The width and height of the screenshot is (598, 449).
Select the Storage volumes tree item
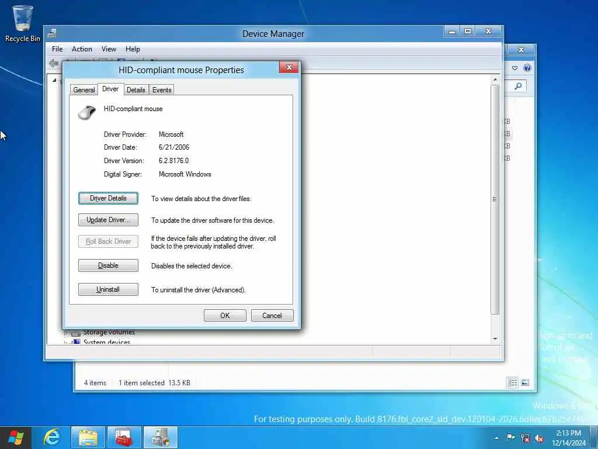coord(109,332)
